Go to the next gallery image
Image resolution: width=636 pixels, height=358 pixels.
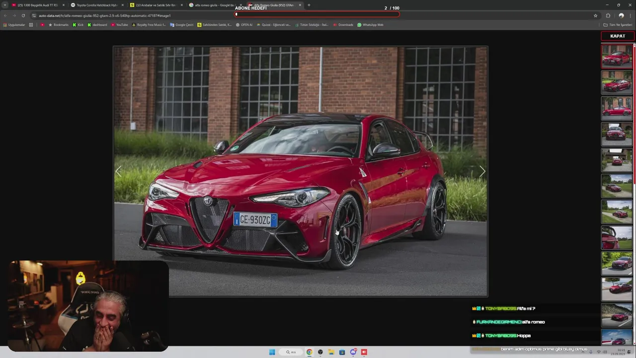click(x=482, y=172)
